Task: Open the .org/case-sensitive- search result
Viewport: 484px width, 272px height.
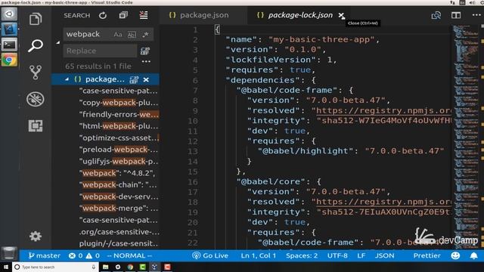Action: (119, 232)
